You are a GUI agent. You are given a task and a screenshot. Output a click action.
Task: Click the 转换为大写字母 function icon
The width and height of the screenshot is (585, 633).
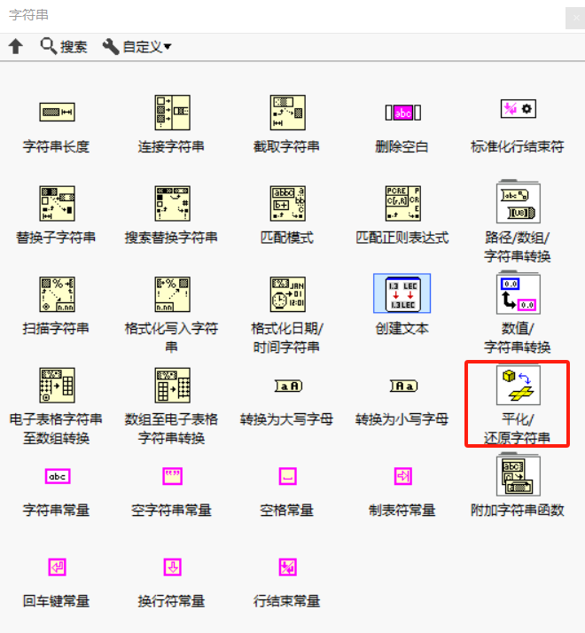288,386
